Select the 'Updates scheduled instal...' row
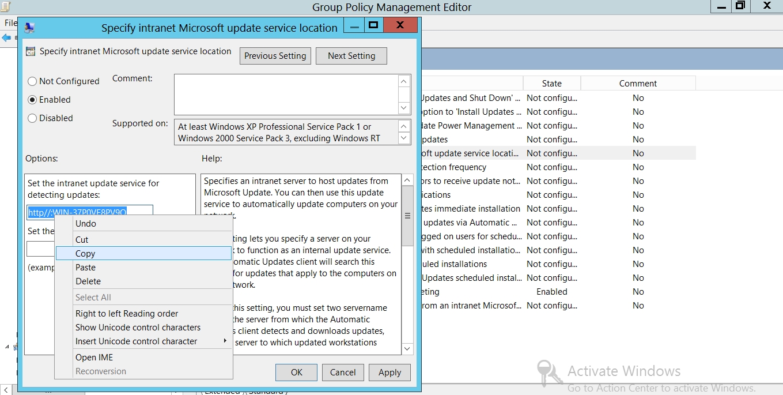 coord(558,278)
